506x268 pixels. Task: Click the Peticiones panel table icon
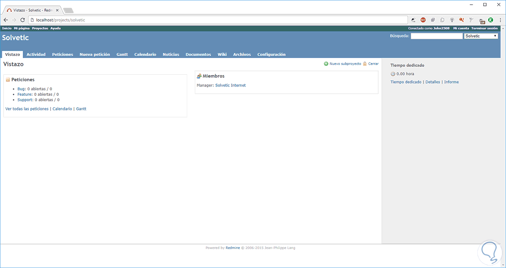(7, 79)
